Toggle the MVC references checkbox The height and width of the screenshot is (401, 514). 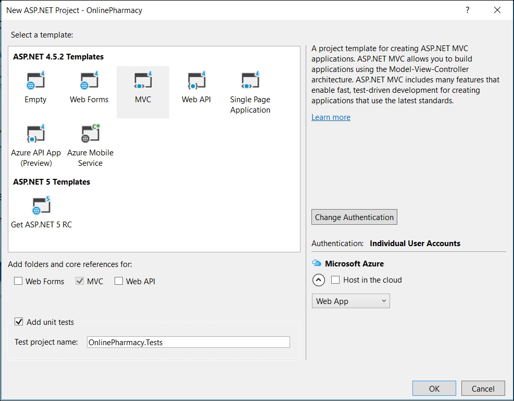tap(80, 281)
